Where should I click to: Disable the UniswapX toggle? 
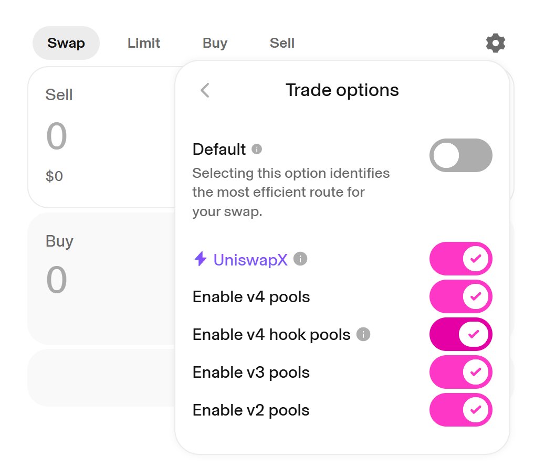tap(460, 259)
